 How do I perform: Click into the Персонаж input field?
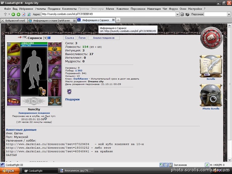(215, 14)
